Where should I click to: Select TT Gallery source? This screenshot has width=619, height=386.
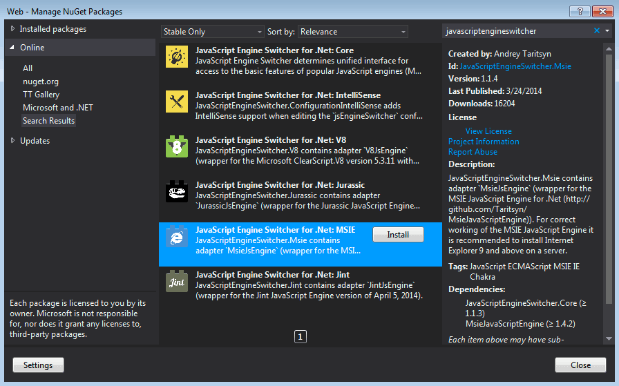(41, 95)
